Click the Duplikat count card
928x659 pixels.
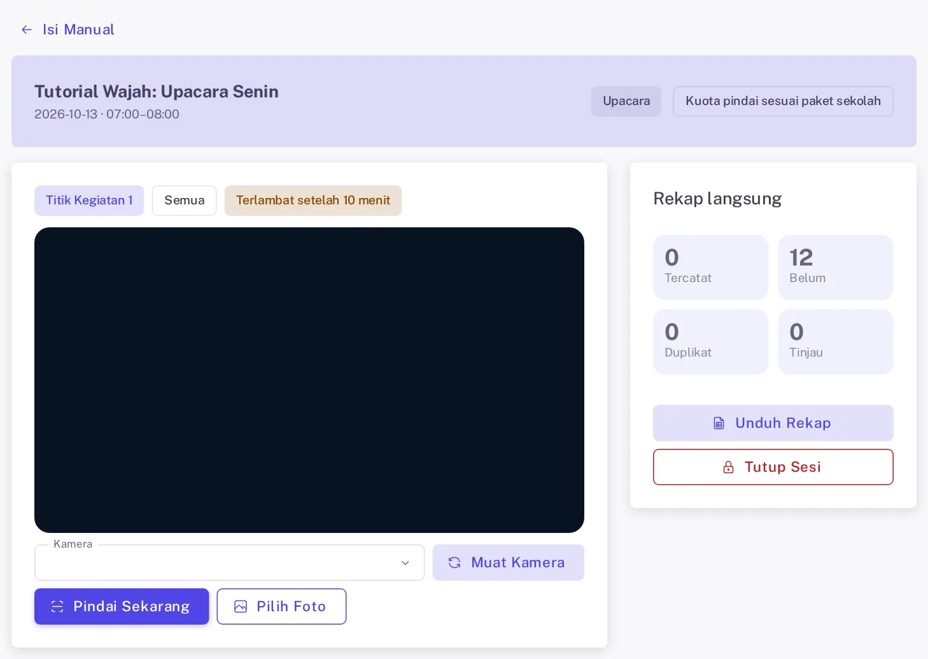tap(711, 342)
